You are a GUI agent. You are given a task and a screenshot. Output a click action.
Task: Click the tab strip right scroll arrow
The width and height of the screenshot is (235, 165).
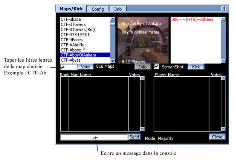(x=227, y=9)
